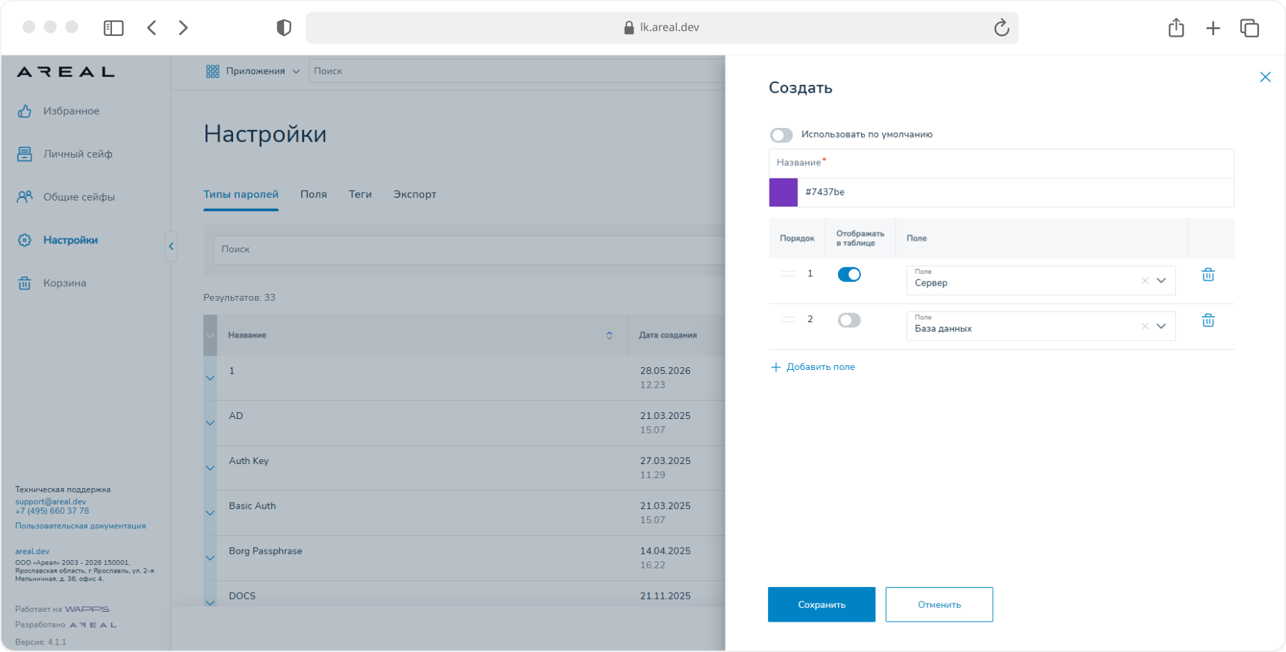The height and width of the screenshot is (652, 1286).
Task: Sort table by Название column
Action: coord(609,335)
